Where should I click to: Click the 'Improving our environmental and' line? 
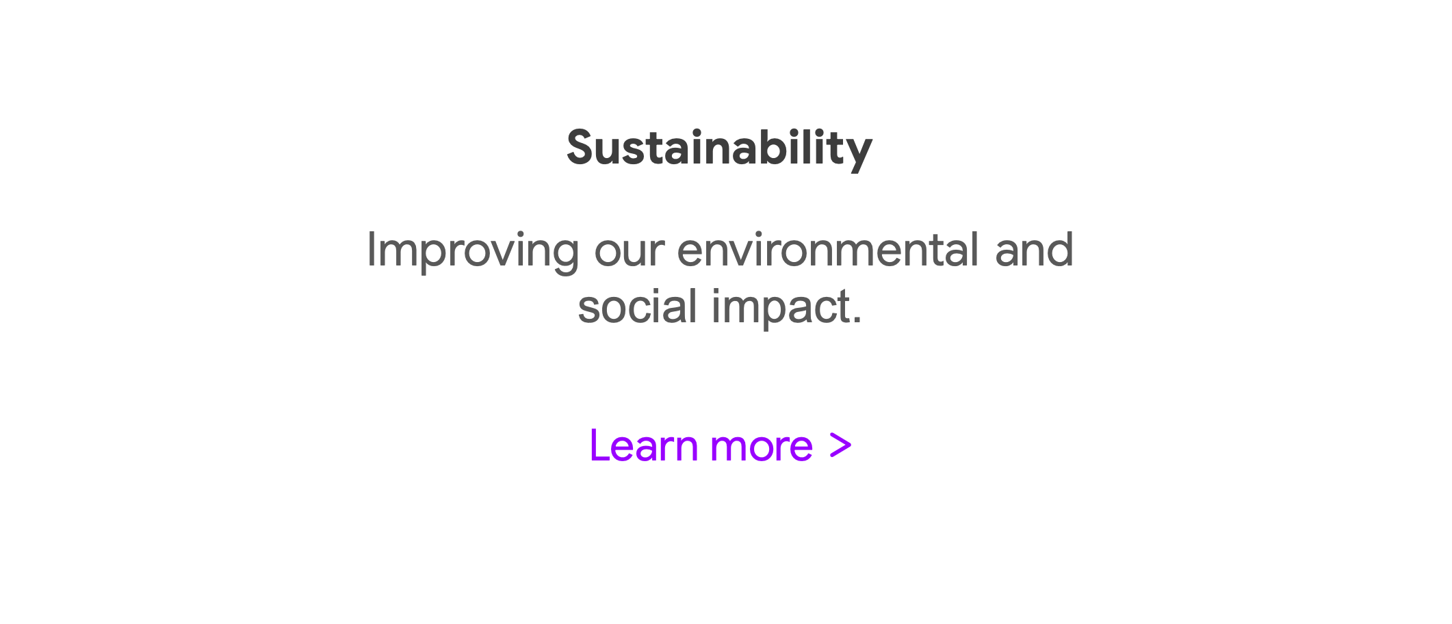(x=720, y=251)
